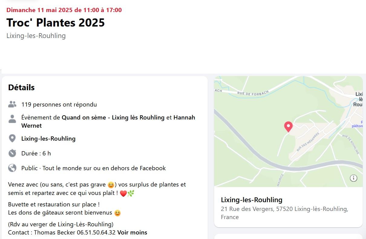The width and height of the screenshot is (366, 239).
Task: Open Quand on sème - Lixing lès Rouhling page
Action: (113, 117)
